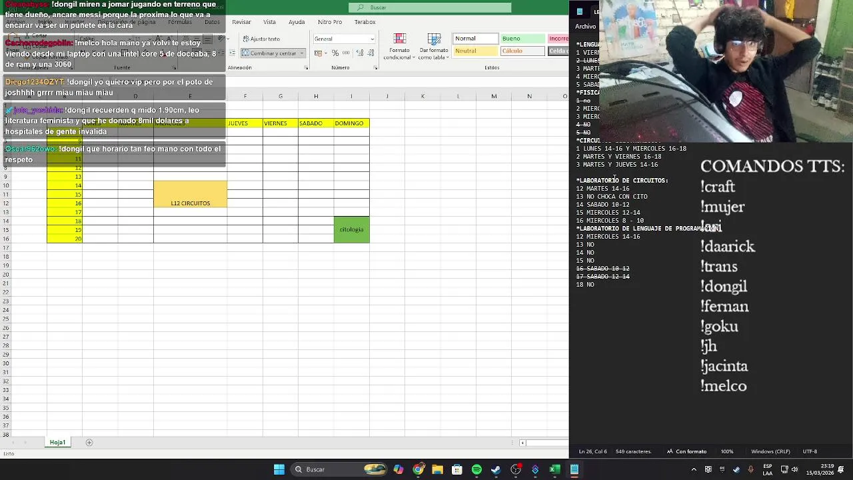Open the Terabox ribbon tab
The image size is (853, 480).
pos(365,22)
